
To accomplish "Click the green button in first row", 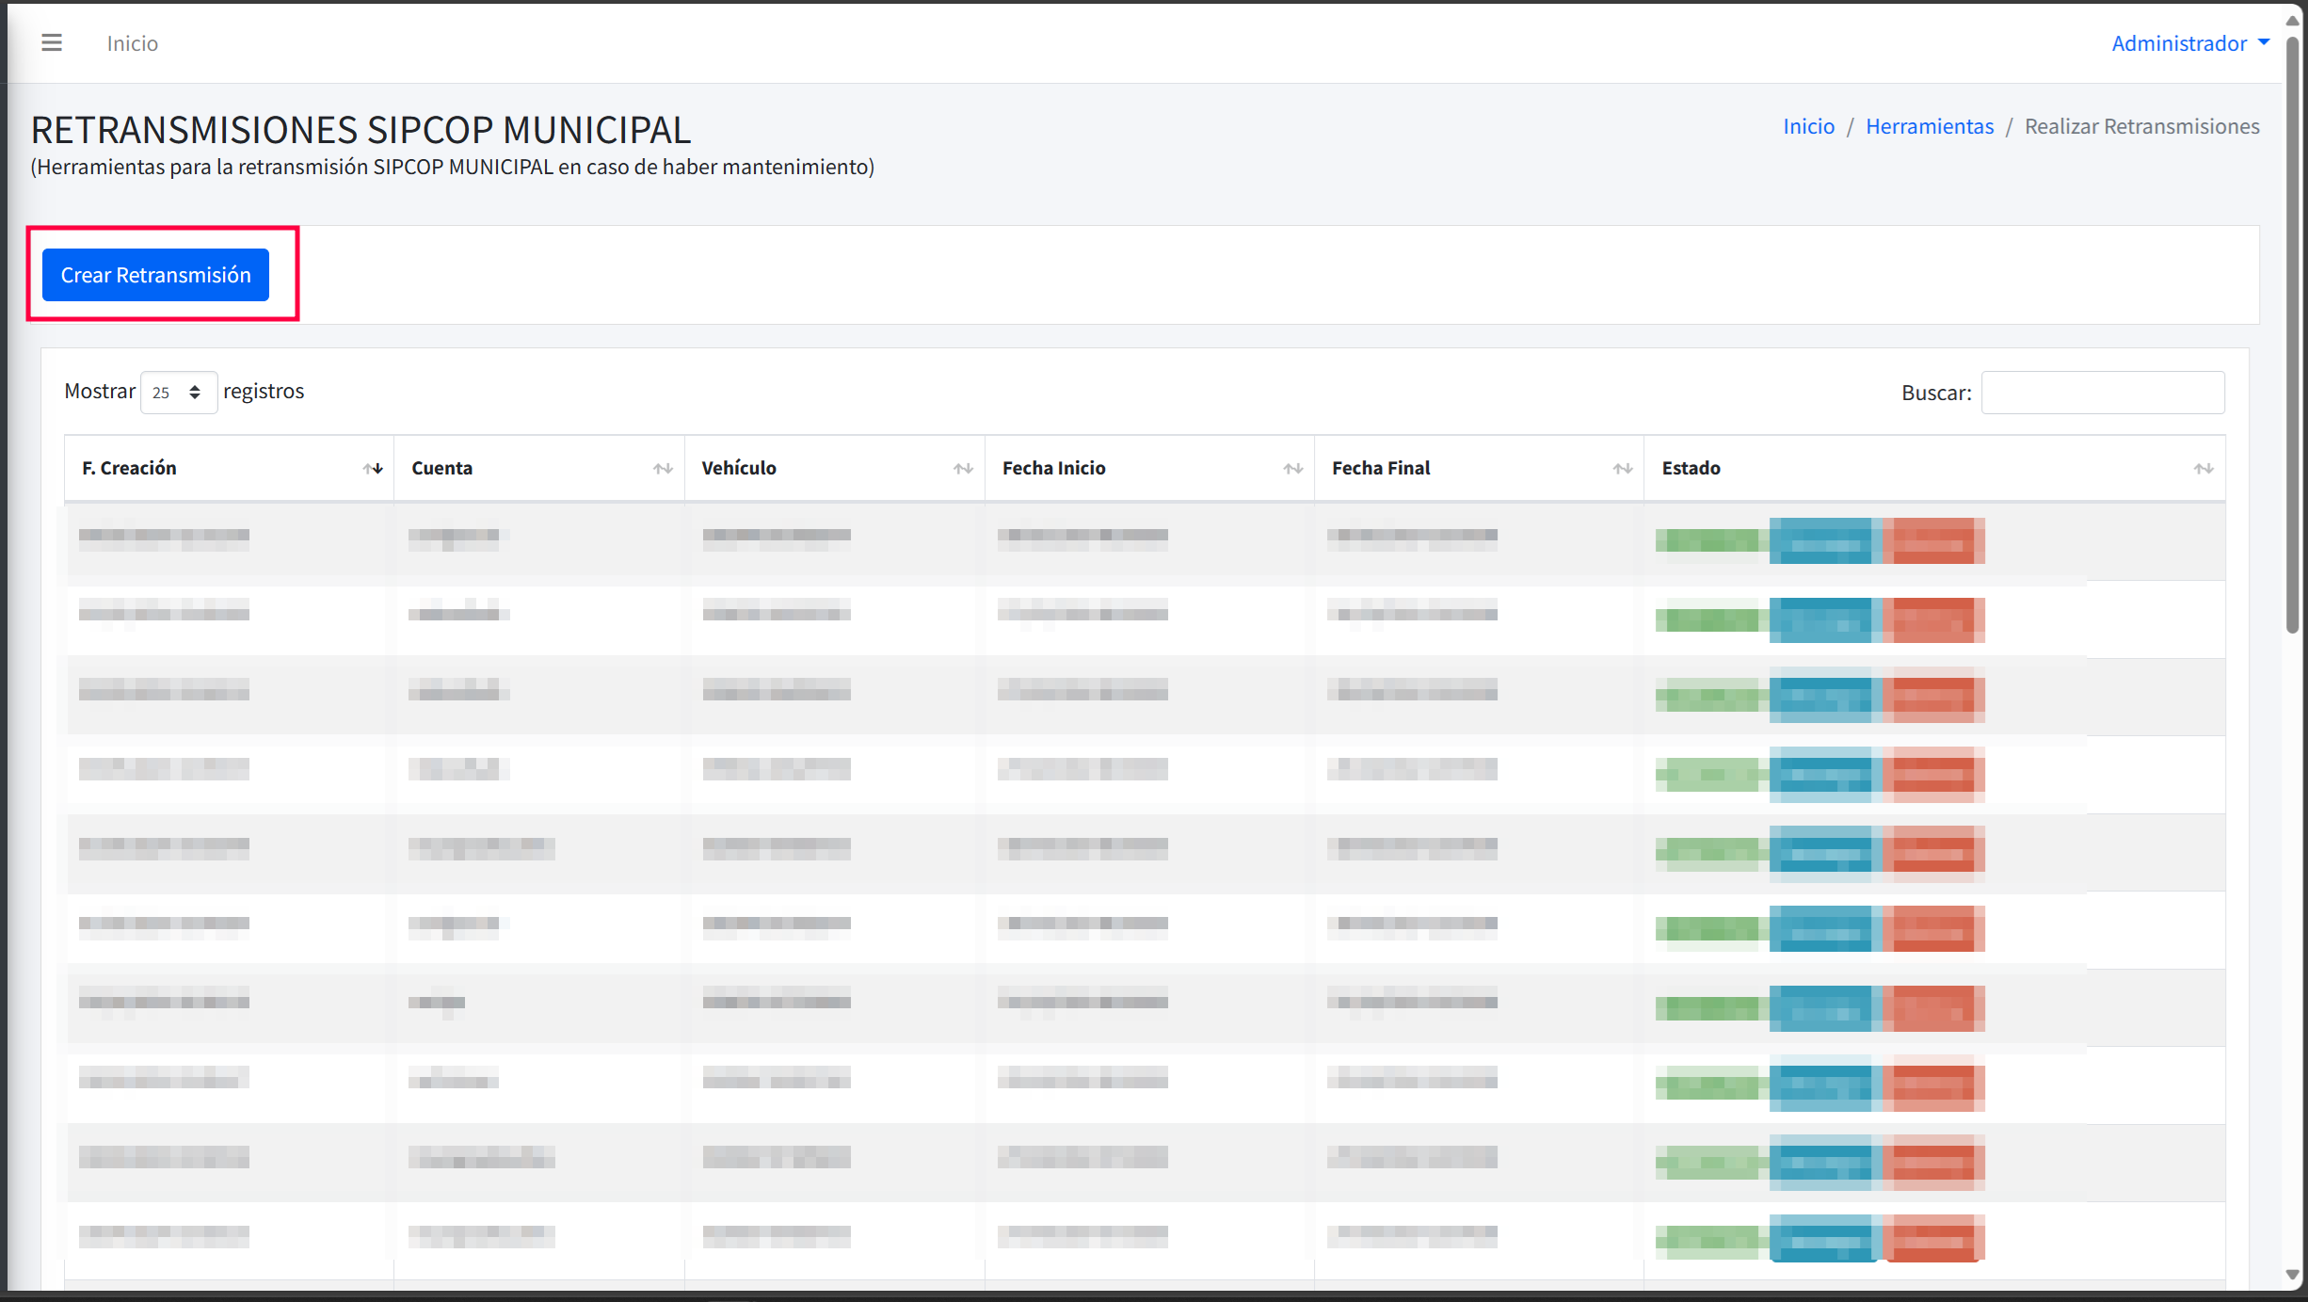I will [x=1708, y=540].
